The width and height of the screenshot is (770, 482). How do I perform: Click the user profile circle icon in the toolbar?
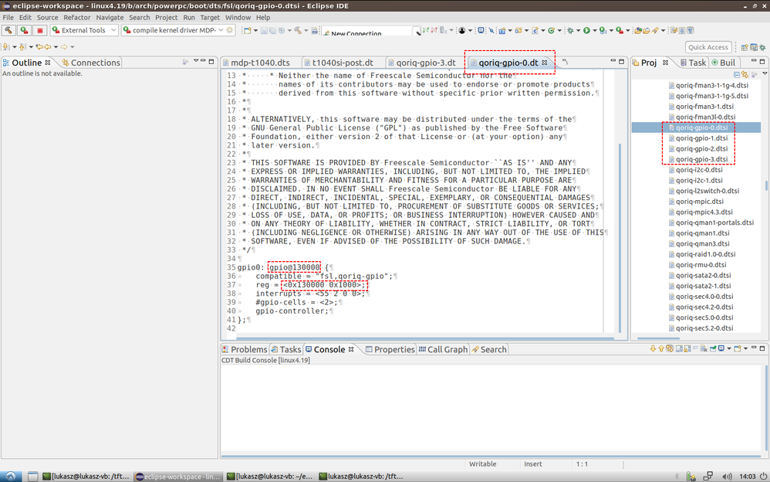(461, 30)
